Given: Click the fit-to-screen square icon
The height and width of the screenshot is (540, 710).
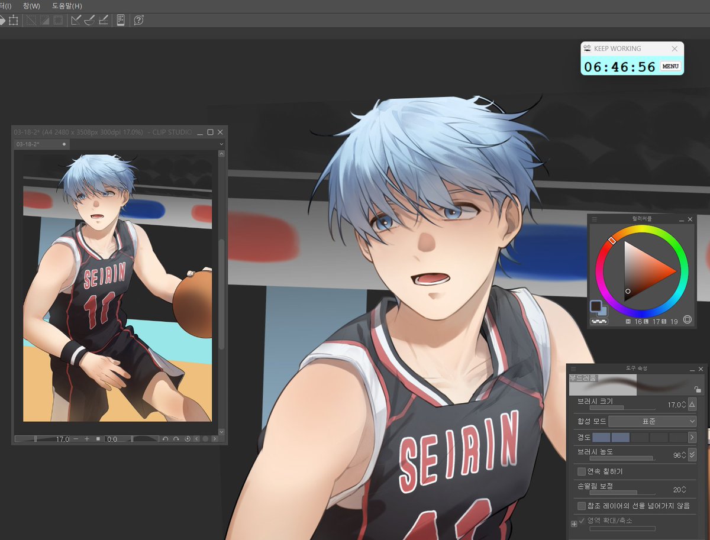Looking at the screenshot, I should (98, 439).
